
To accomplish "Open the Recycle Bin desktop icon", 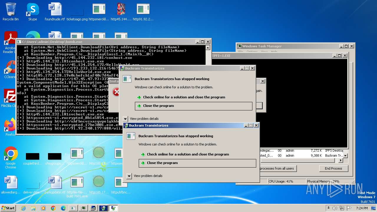I will [x=11, y=12].
